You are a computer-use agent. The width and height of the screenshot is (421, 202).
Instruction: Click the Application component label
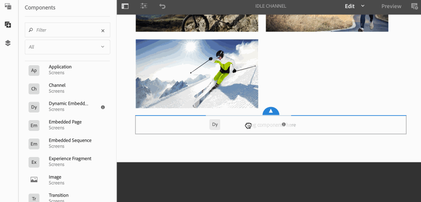(x=60, y=67)
